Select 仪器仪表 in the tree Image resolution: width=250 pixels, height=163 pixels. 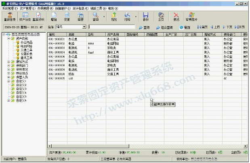(27, 54)
